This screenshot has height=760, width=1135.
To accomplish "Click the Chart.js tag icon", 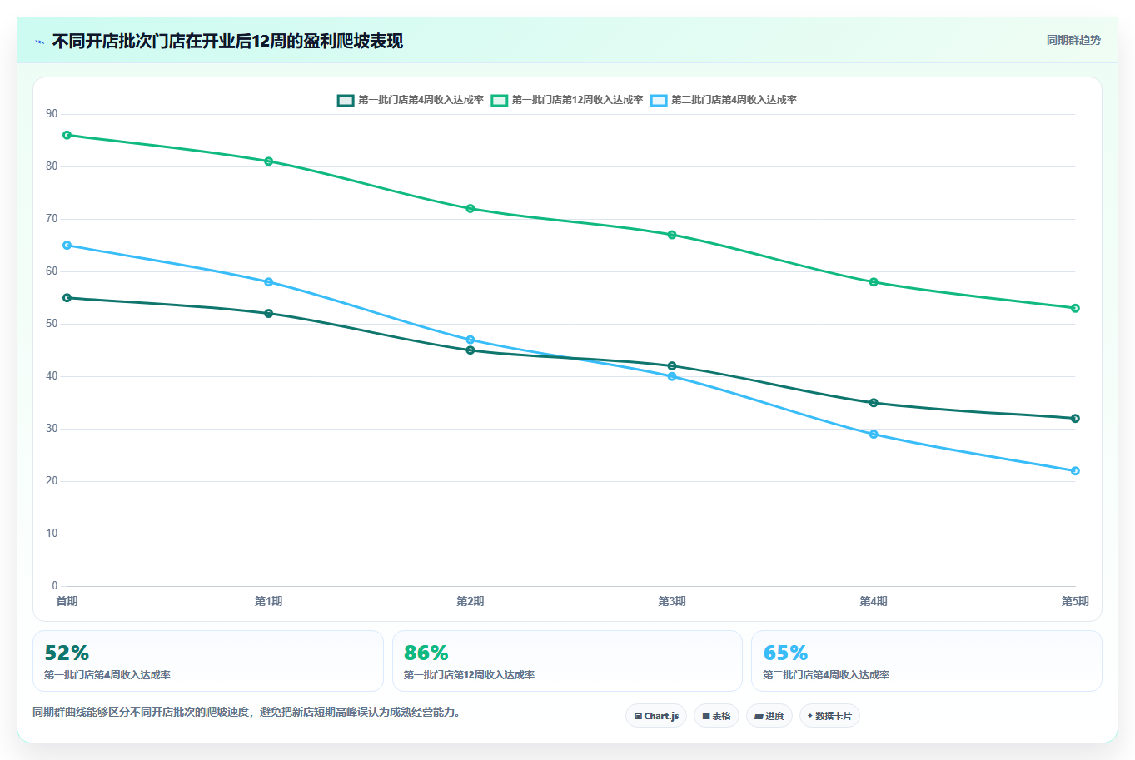I will [638, 716].
